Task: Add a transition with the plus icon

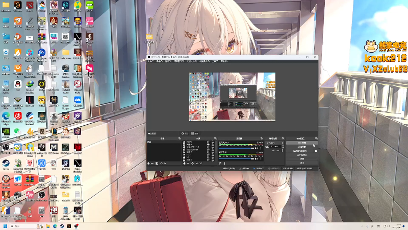Action: [273, 150]
